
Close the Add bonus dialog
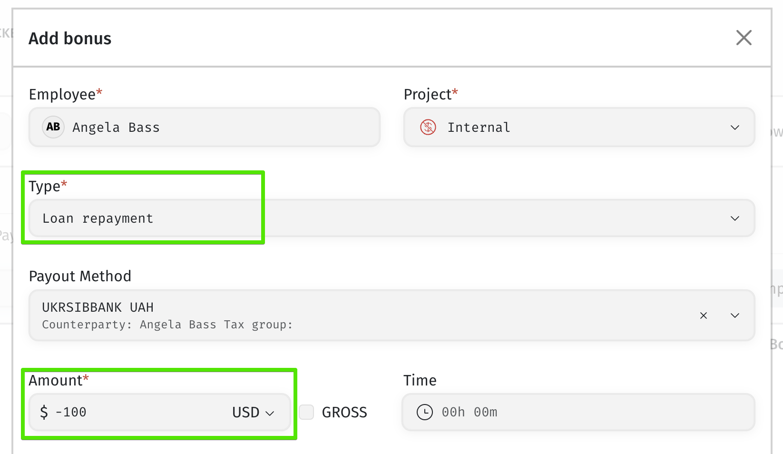744,38
